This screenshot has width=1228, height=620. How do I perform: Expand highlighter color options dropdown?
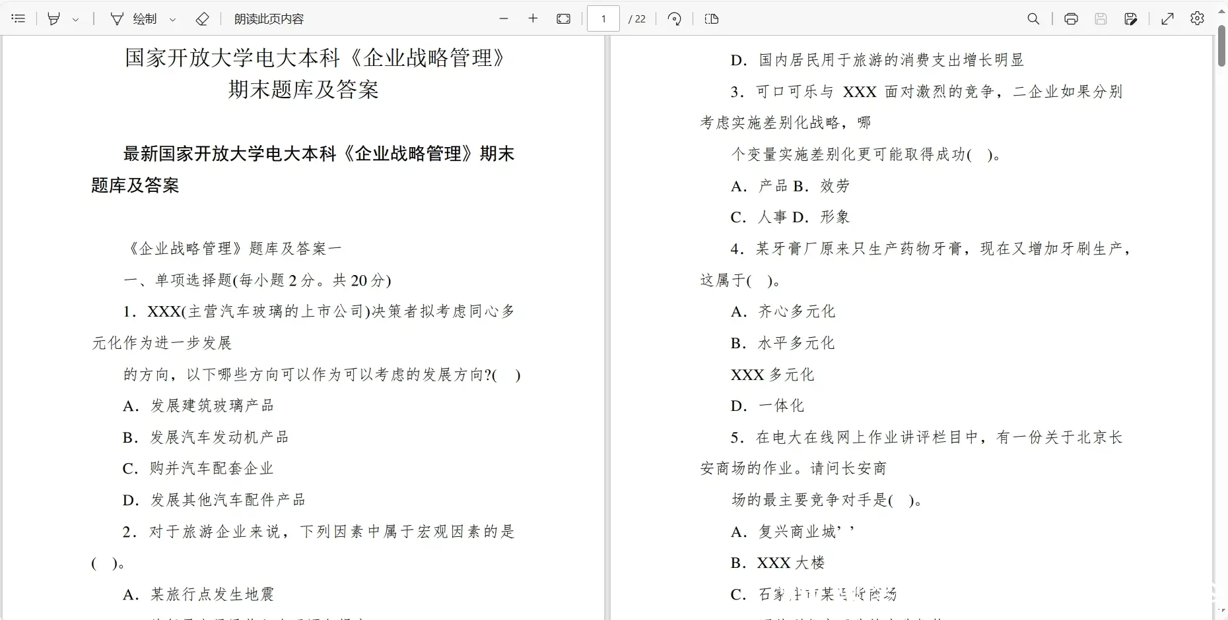tap(75, 19)
